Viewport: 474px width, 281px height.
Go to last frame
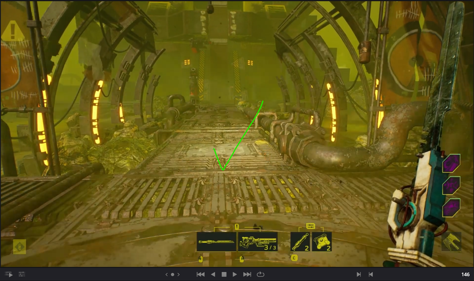(x=247, y=274)
